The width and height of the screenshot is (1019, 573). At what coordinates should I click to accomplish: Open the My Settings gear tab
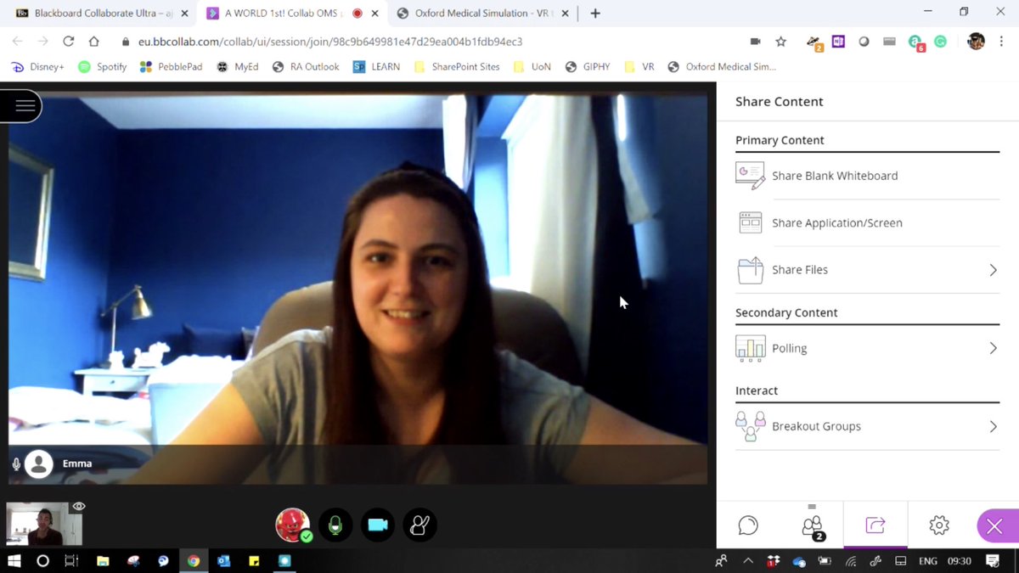[x=939, y=525]
